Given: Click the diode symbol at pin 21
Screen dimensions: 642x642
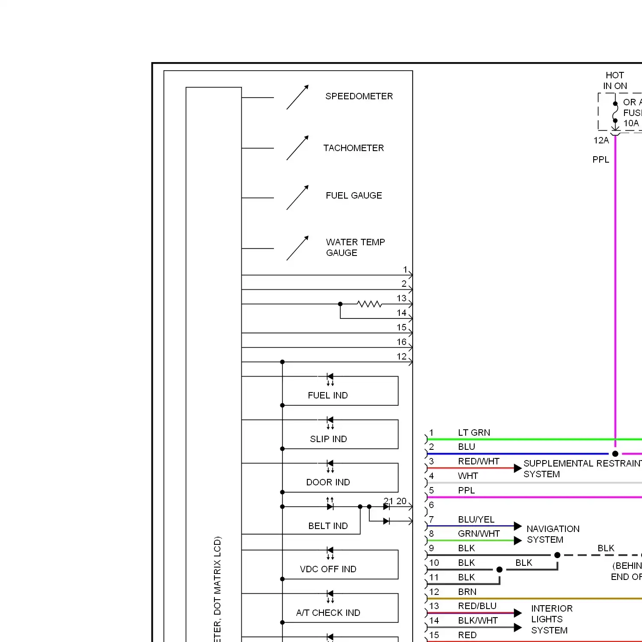Looking at the screenshot, I should (x=386, y=507).
